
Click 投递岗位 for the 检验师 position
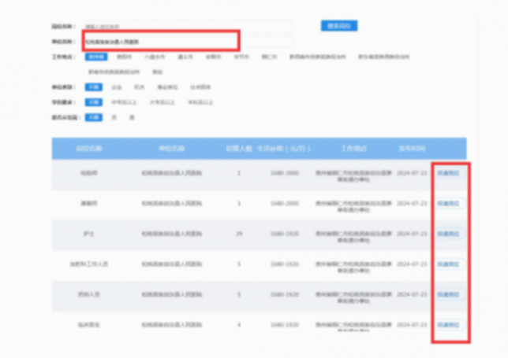(x=448, y=172)
